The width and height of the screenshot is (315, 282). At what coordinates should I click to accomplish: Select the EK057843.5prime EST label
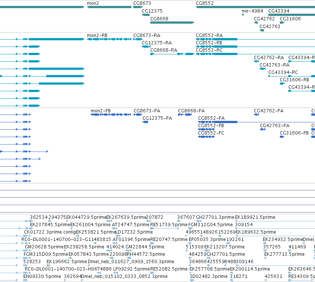pyautogui.click(x=88, y=254)
